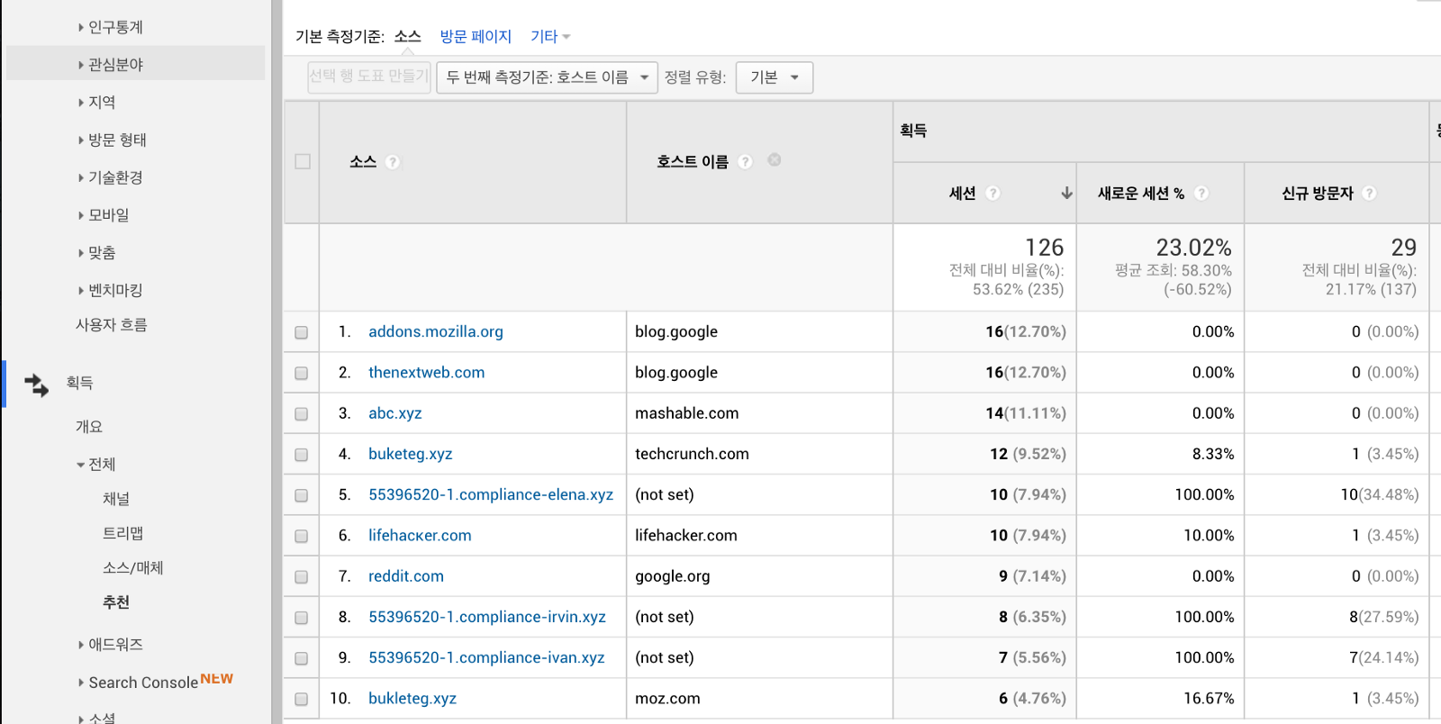
Task: Open the secondary dimension 호스트 이름 dropdown
Action: tap(547, 77)
